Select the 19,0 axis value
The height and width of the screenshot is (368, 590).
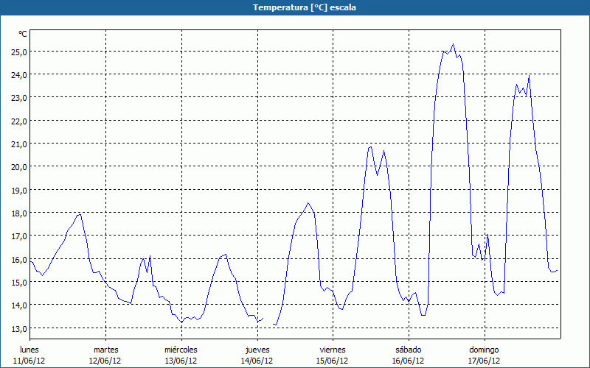click(x=19, y=190)
